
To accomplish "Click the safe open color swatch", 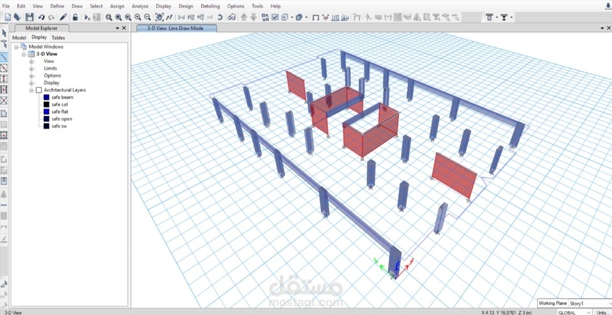I will click(x=46, y=119).
